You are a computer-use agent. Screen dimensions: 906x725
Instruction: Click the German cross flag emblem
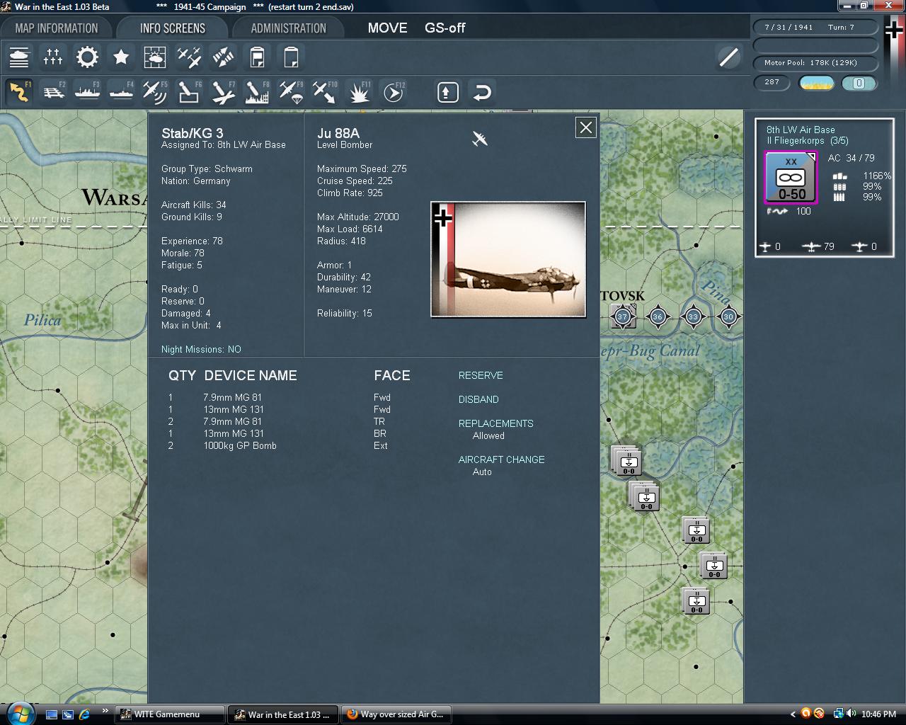894,30
